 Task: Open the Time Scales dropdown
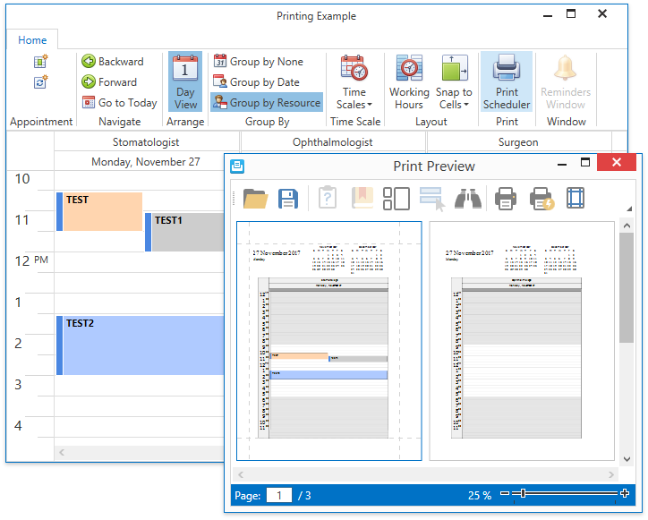(x=354, y=82)
